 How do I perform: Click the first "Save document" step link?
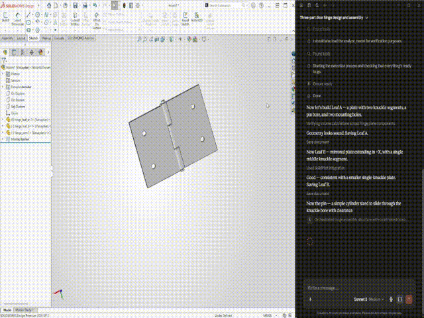pyautogui.click(x=317, y=142)
